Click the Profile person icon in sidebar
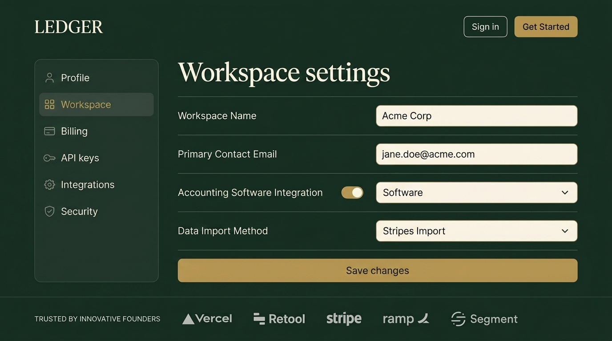This screenshot has width=612, height=341. pos(49,78)
